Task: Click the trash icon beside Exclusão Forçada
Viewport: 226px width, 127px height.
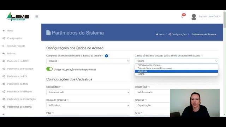Action: (x=4, y=46)
